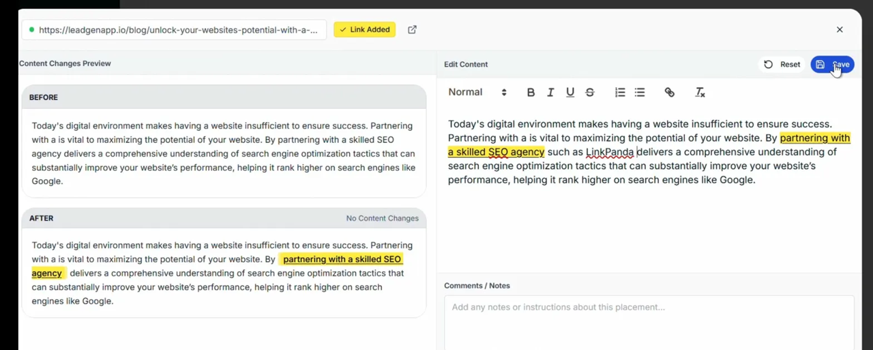Clear text formatting with the Tx icon
This screenshot has width=873, height=350.
(700, 93)
